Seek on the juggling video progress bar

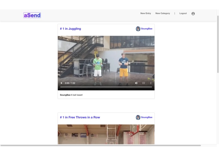pos(106,87)
